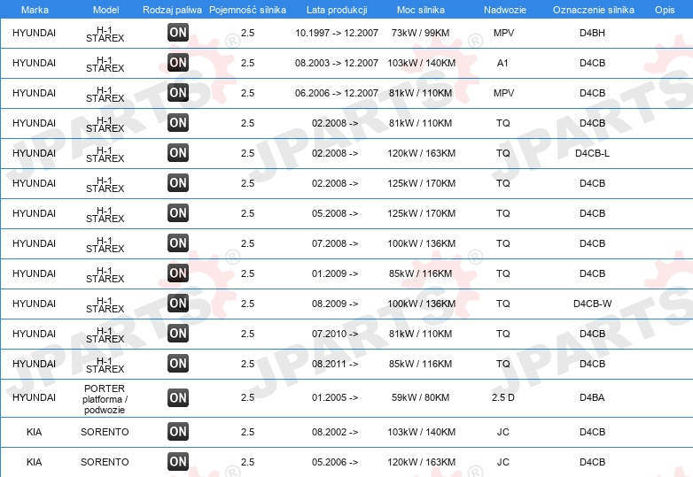The image size is (693, 477).
Task: Select the 103kW / 140KM cell in the A1 row
Action: 421,63
